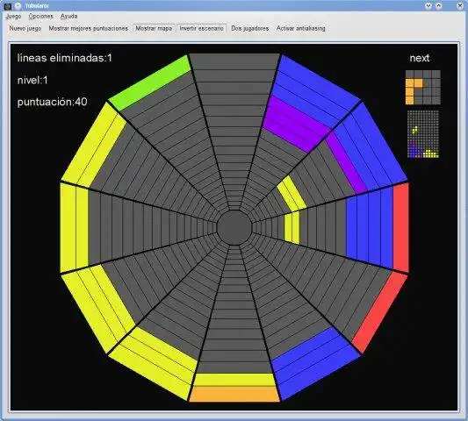Open the Ayuda menu
Image resolution: width=468 pixels, height=421 pixels.
click(x=69, y=16)
